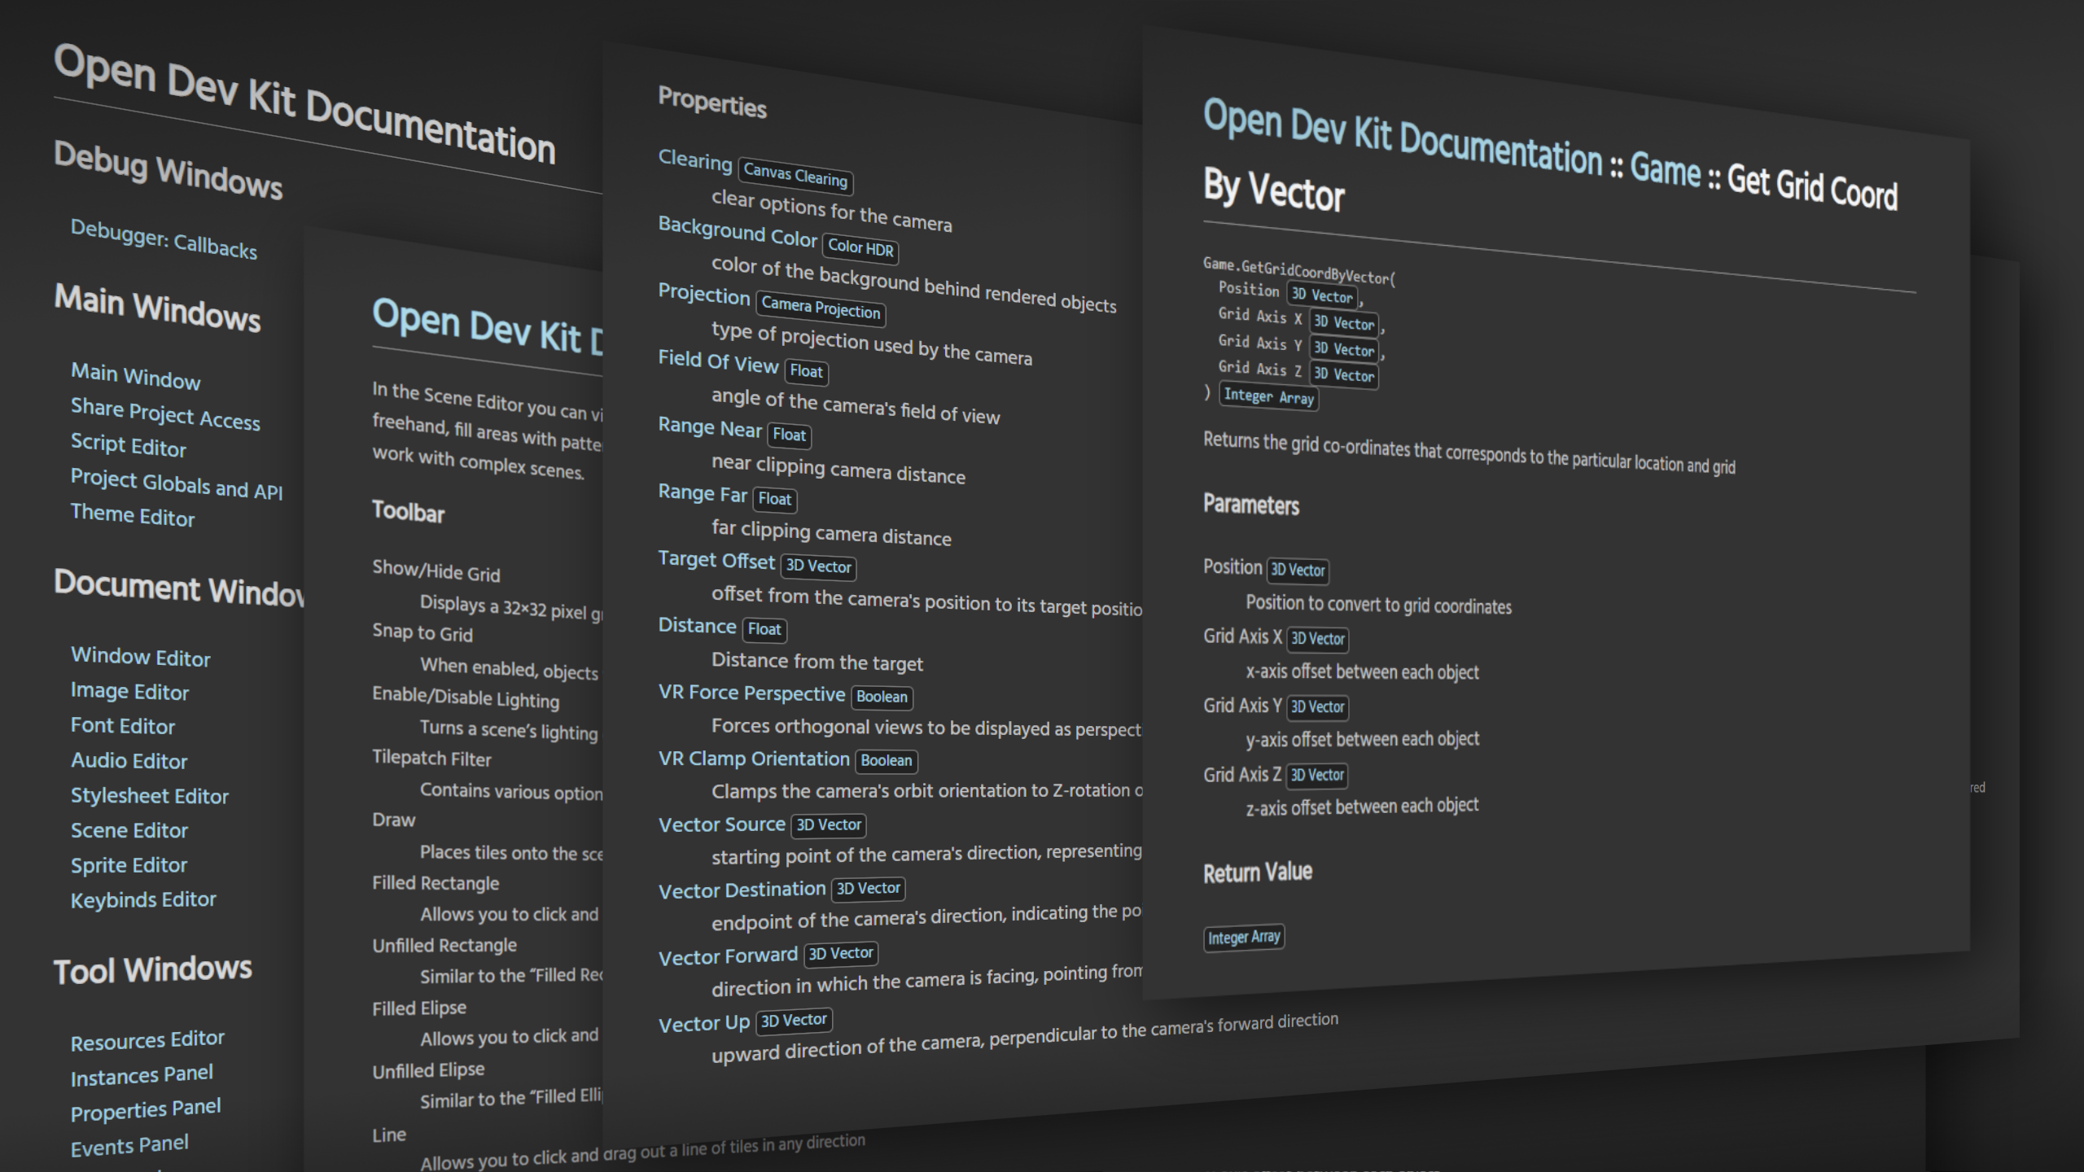Open the Audio Editor link

pos(129,760)
